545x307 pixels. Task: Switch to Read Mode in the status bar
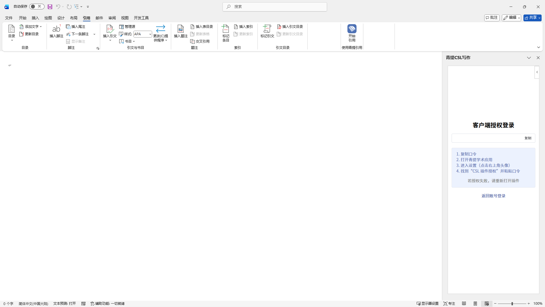point(464,304)
